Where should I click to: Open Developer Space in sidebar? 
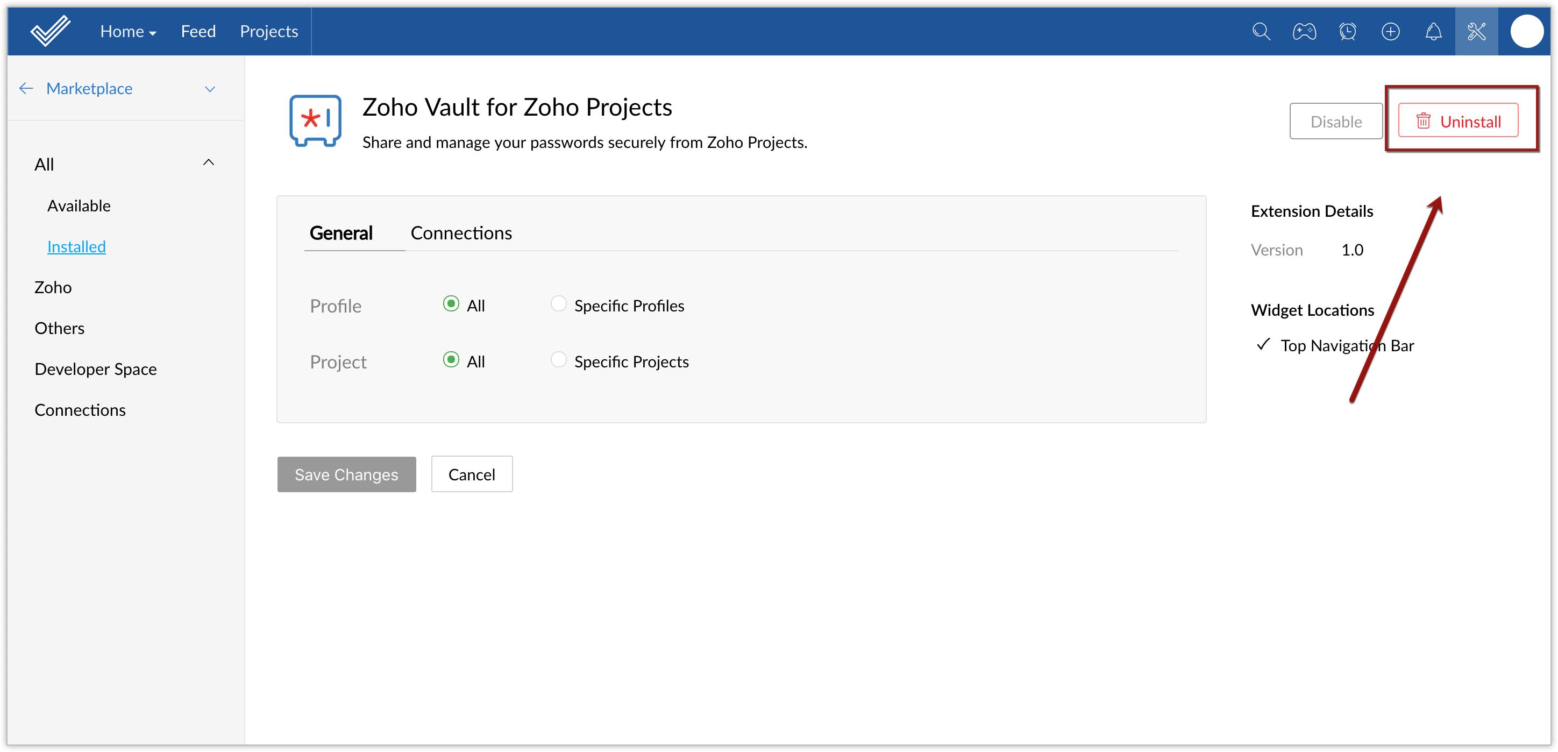coord(96,369)
